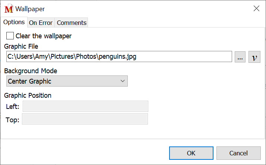Viewport: 266px width, 165px height.
Task: Close the Wallpaper dialog window
Action: click(x=256, y=9)
